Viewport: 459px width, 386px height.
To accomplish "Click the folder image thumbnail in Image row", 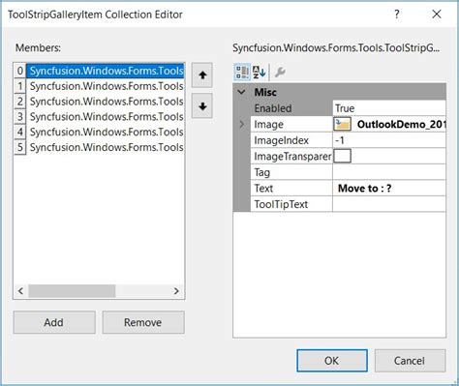I will click(x=343, y=124).
